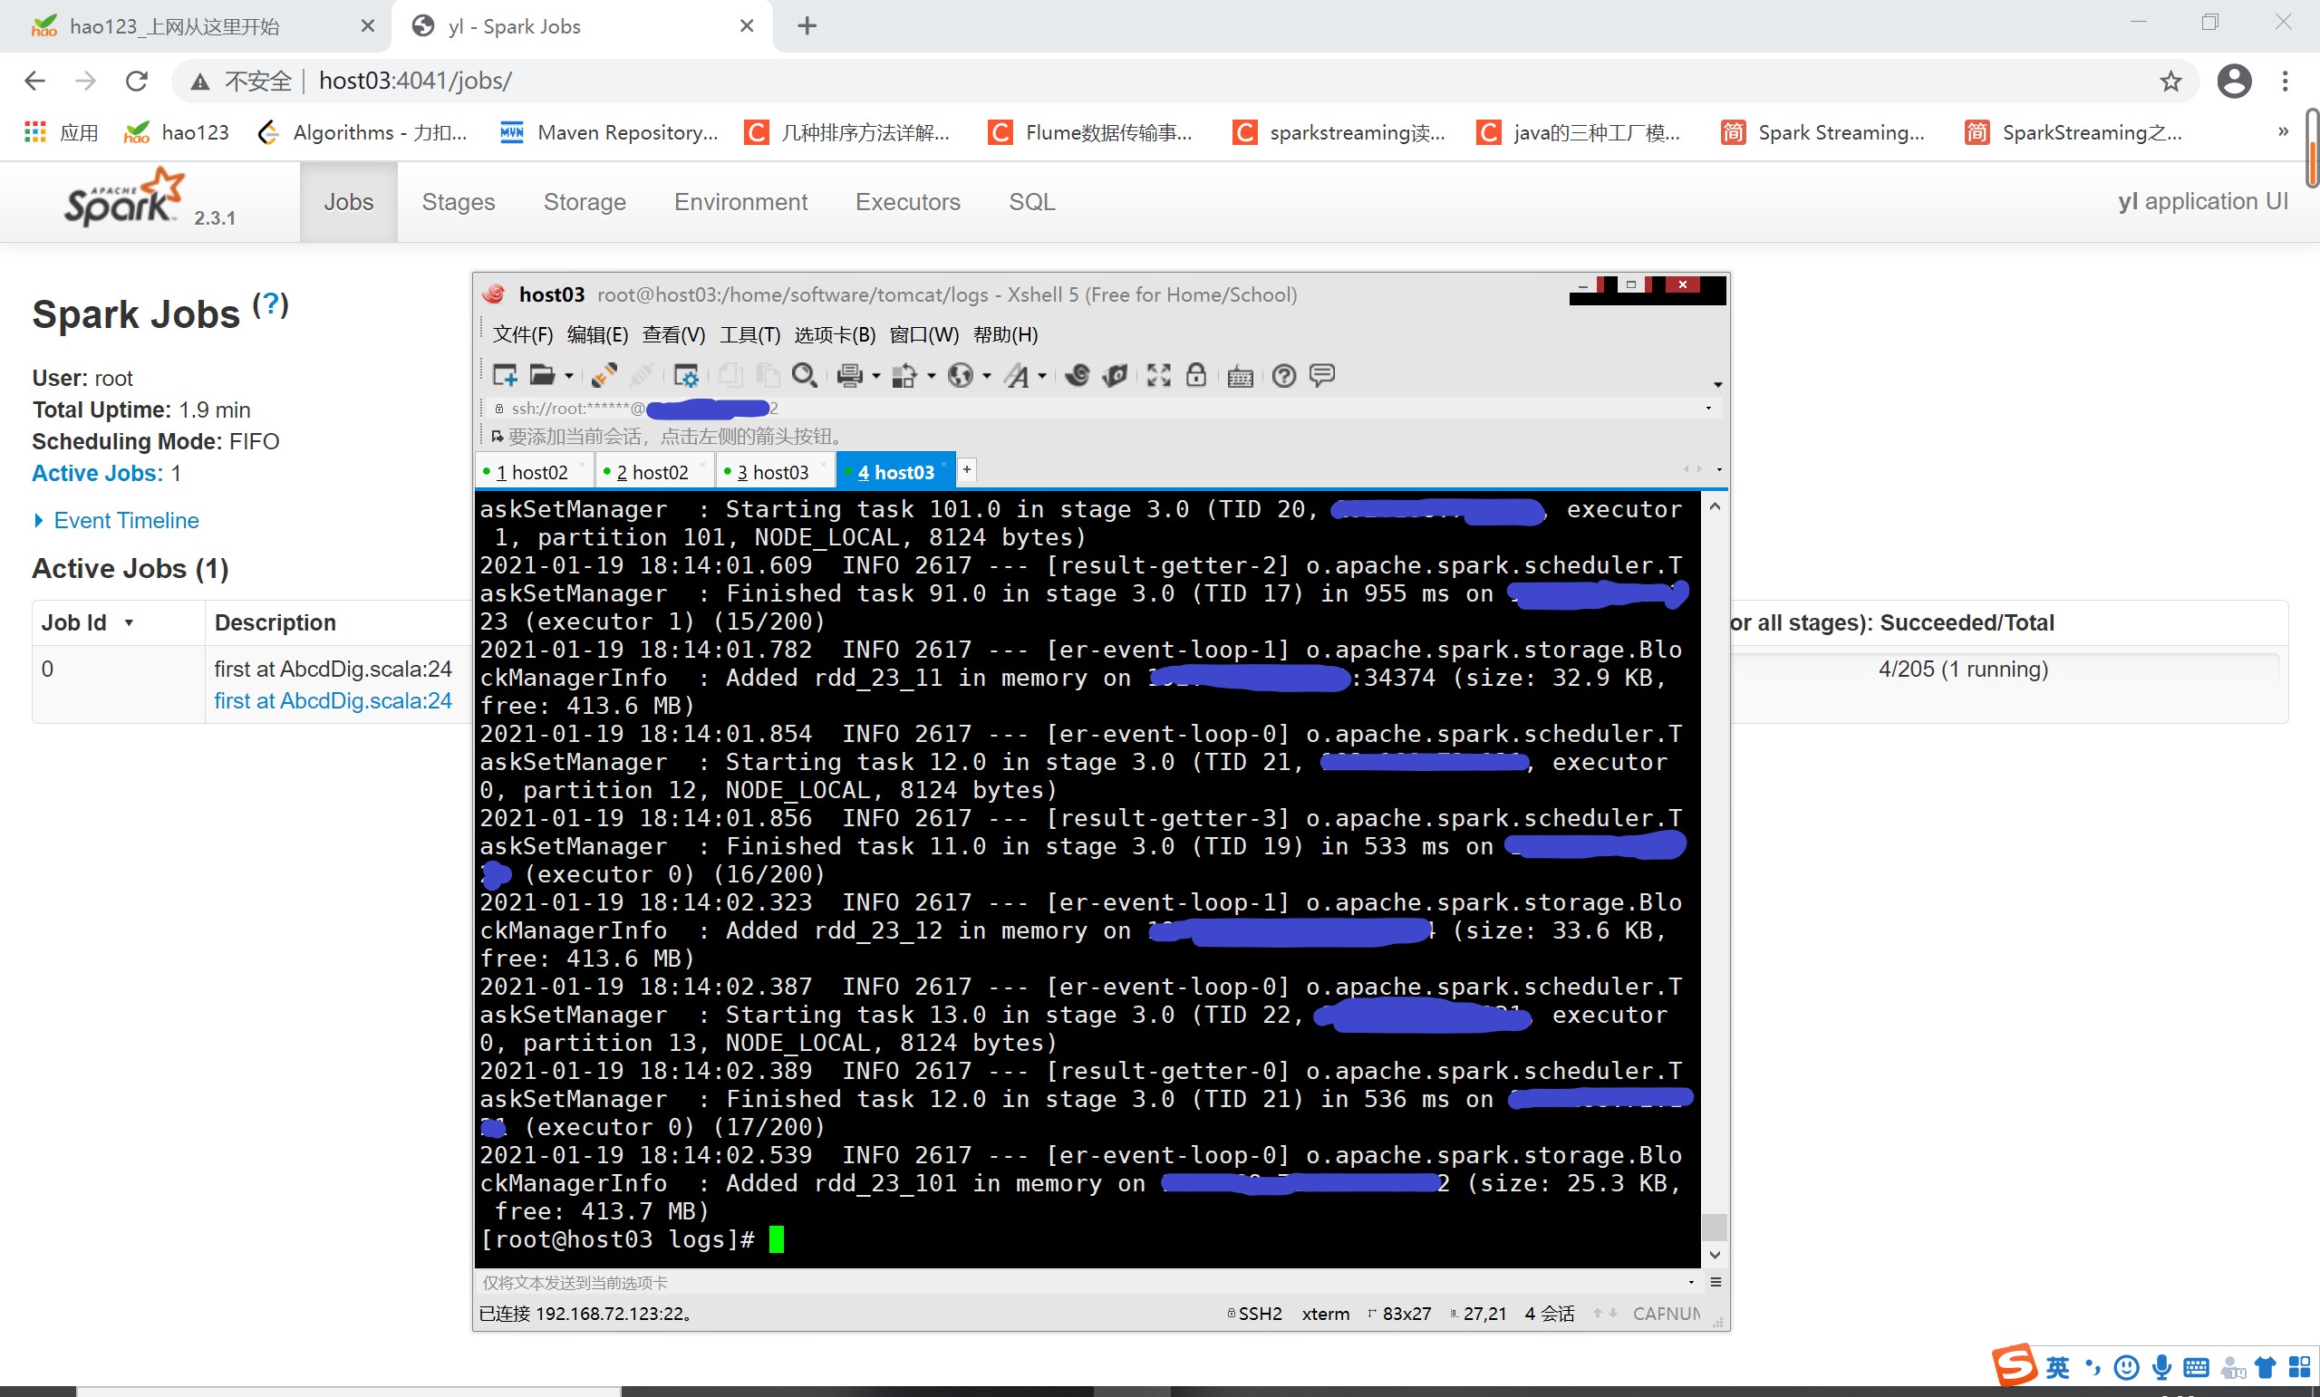Open the blue 'first at AbcdDig.scala:24' link
The image size is (2320, 1397).
point(333,700)
